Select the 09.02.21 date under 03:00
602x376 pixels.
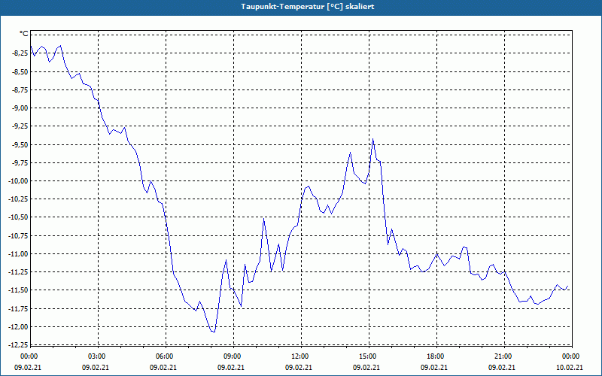(96, 368)
